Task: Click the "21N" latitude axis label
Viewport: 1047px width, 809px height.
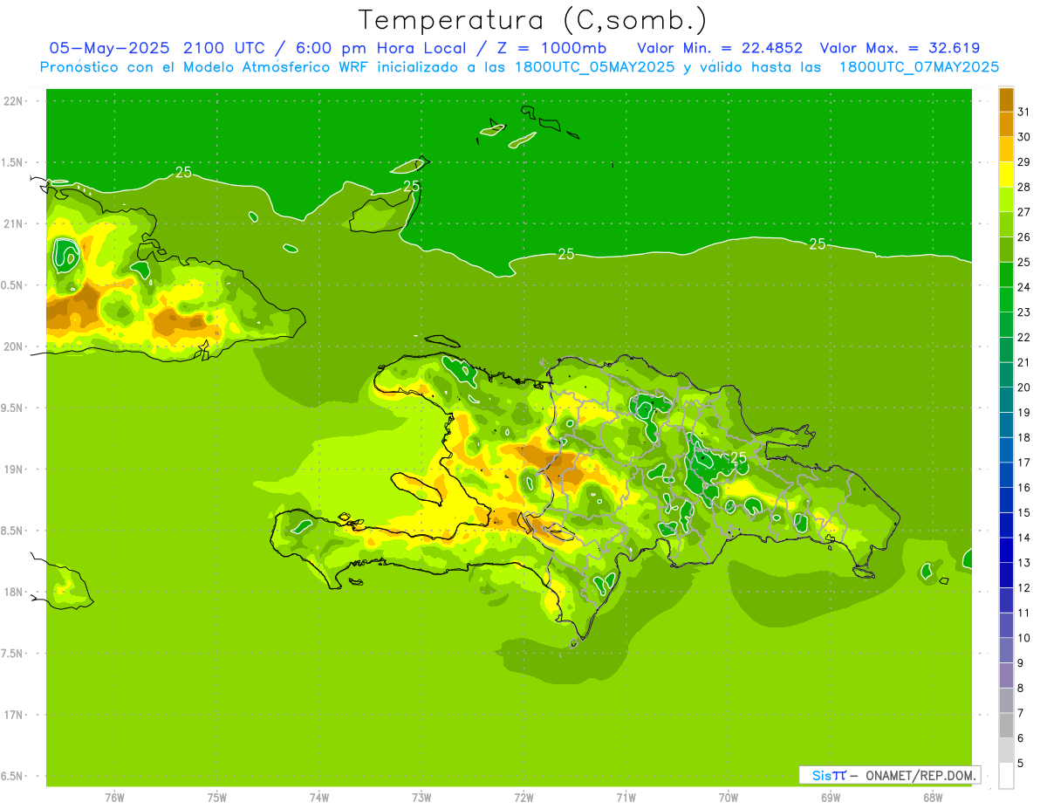Action: pos(15,224)
